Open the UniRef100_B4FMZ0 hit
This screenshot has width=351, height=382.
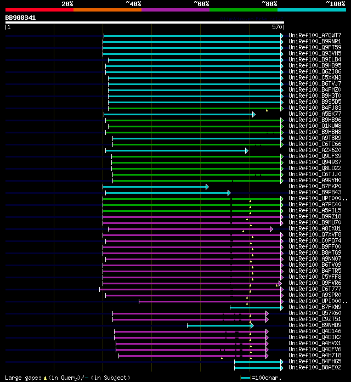pyautogui.click(x=315, y=89)
